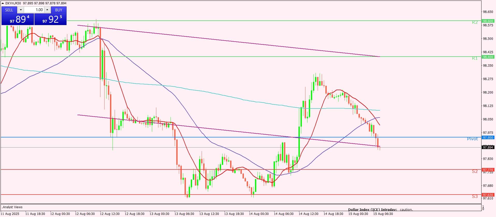Select the Pivot level label
This screenshot has height=217, width=496.
[x=472, y=139]
